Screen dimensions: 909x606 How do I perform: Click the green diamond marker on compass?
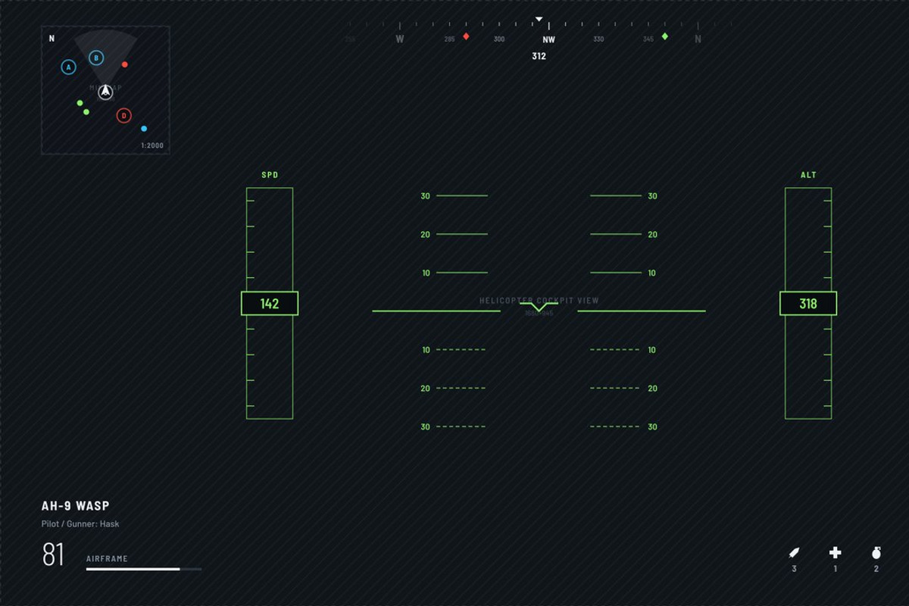click(x=665, y=36)
